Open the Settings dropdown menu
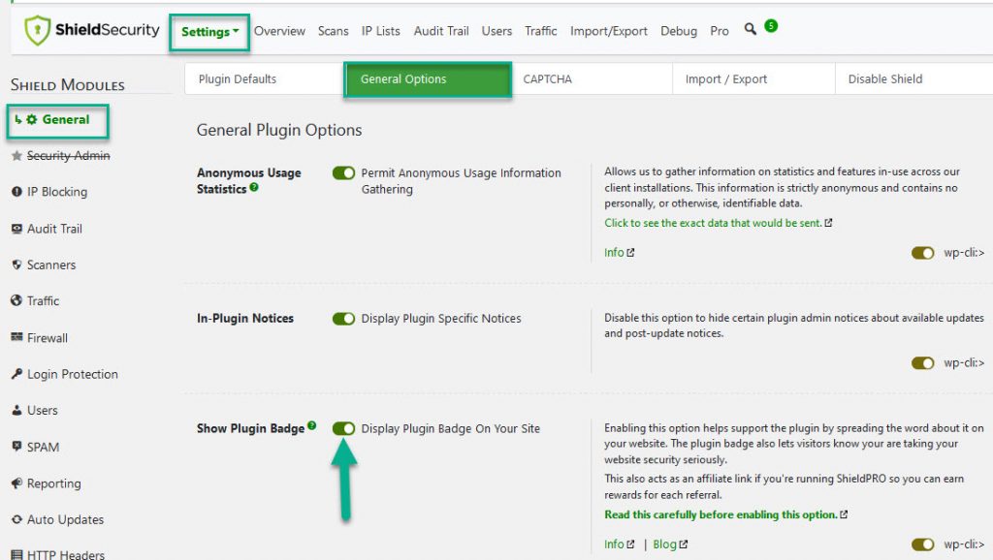The width and height of the screenshot is (993, 560). point(209,31)
